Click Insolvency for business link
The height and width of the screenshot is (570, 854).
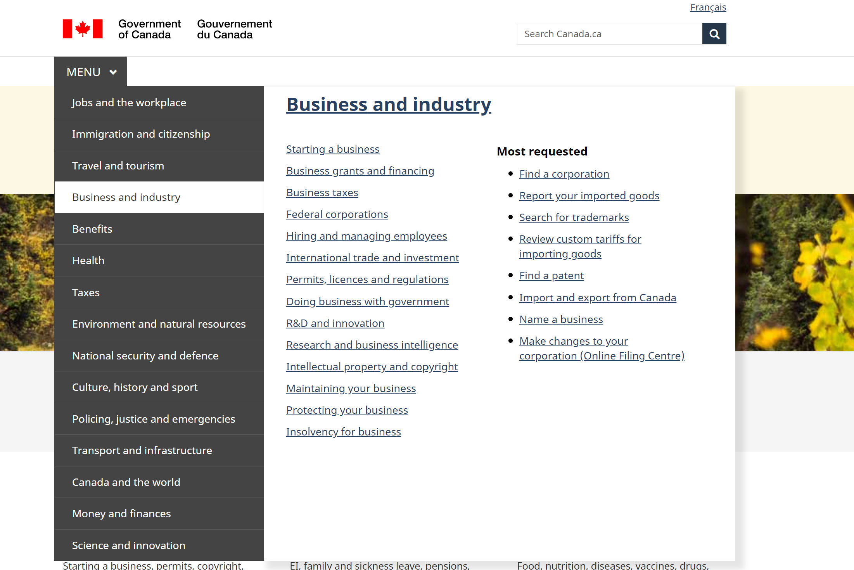(x=343, y=432)
